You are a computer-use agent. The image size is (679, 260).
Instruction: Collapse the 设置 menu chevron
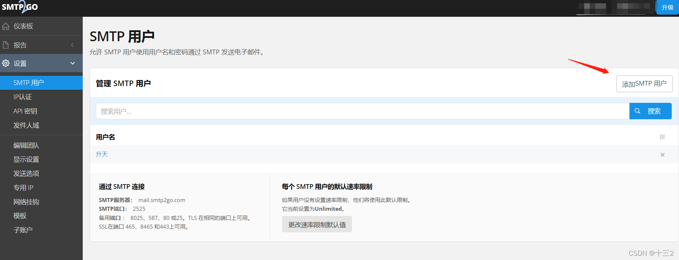click(x=73, y=63)
